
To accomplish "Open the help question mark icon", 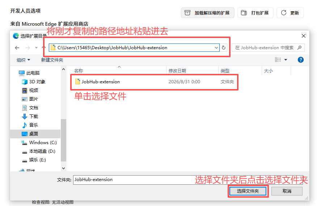I will coord(300,60).
